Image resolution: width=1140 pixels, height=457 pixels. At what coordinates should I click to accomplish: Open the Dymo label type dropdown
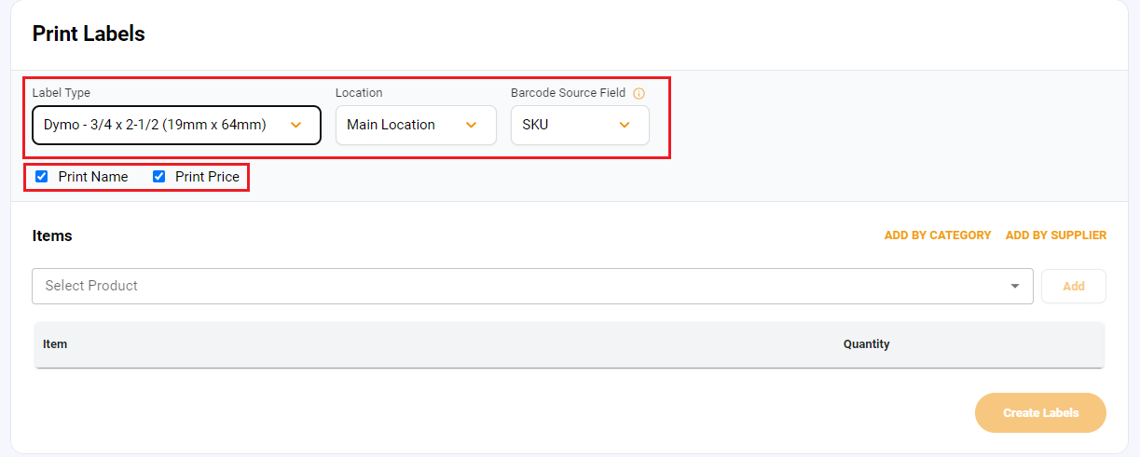[177, 125]
